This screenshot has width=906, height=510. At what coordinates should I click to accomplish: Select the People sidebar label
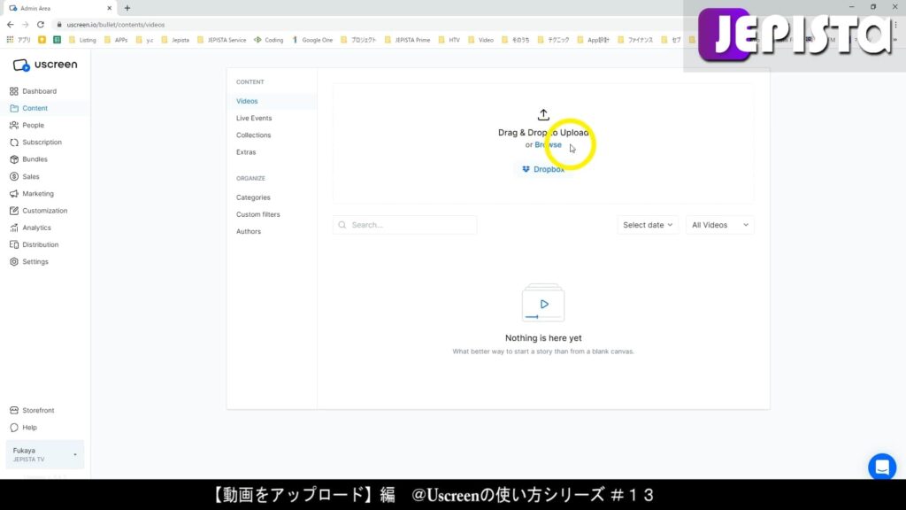pyautogui.click(x=33, y=125)
